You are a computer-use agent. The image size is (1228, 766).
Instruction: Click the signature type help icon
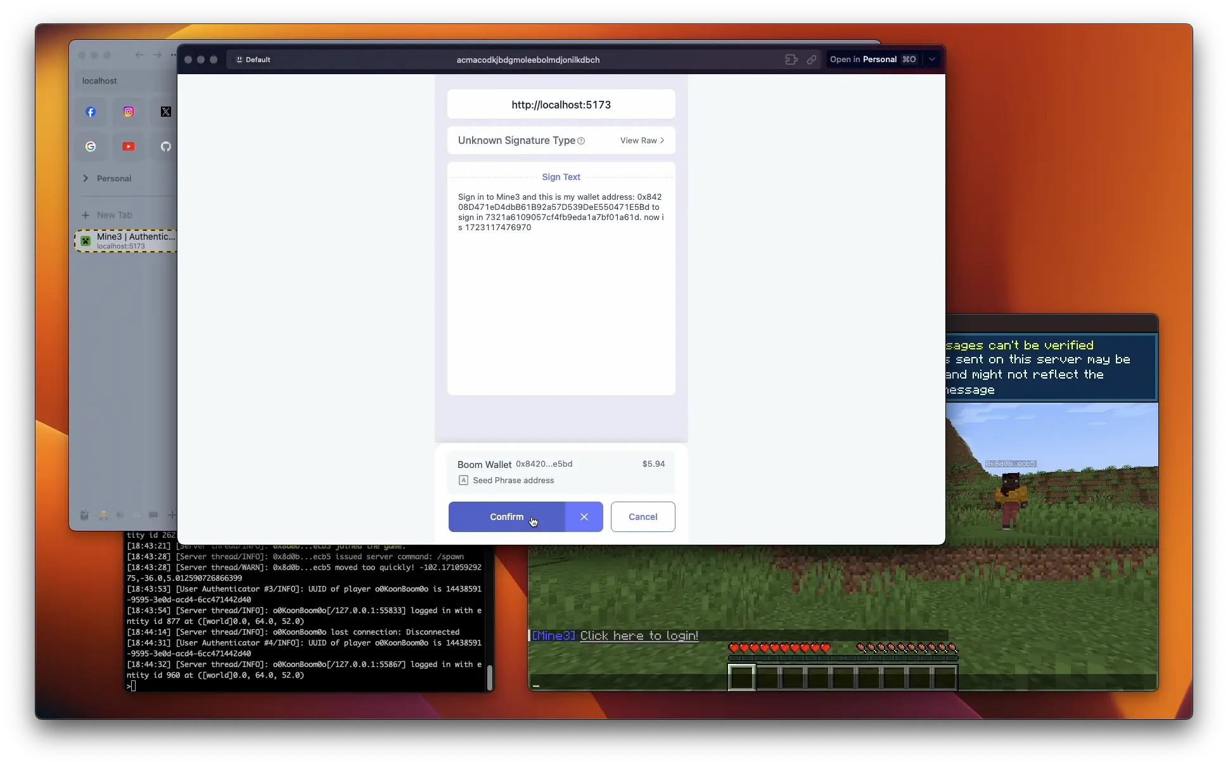click(x=581, y=141)
